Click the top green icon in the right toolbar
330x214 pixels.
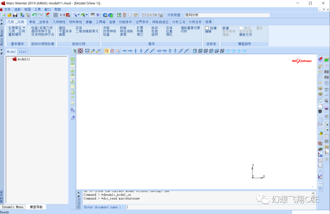click(x=326, y=60)
